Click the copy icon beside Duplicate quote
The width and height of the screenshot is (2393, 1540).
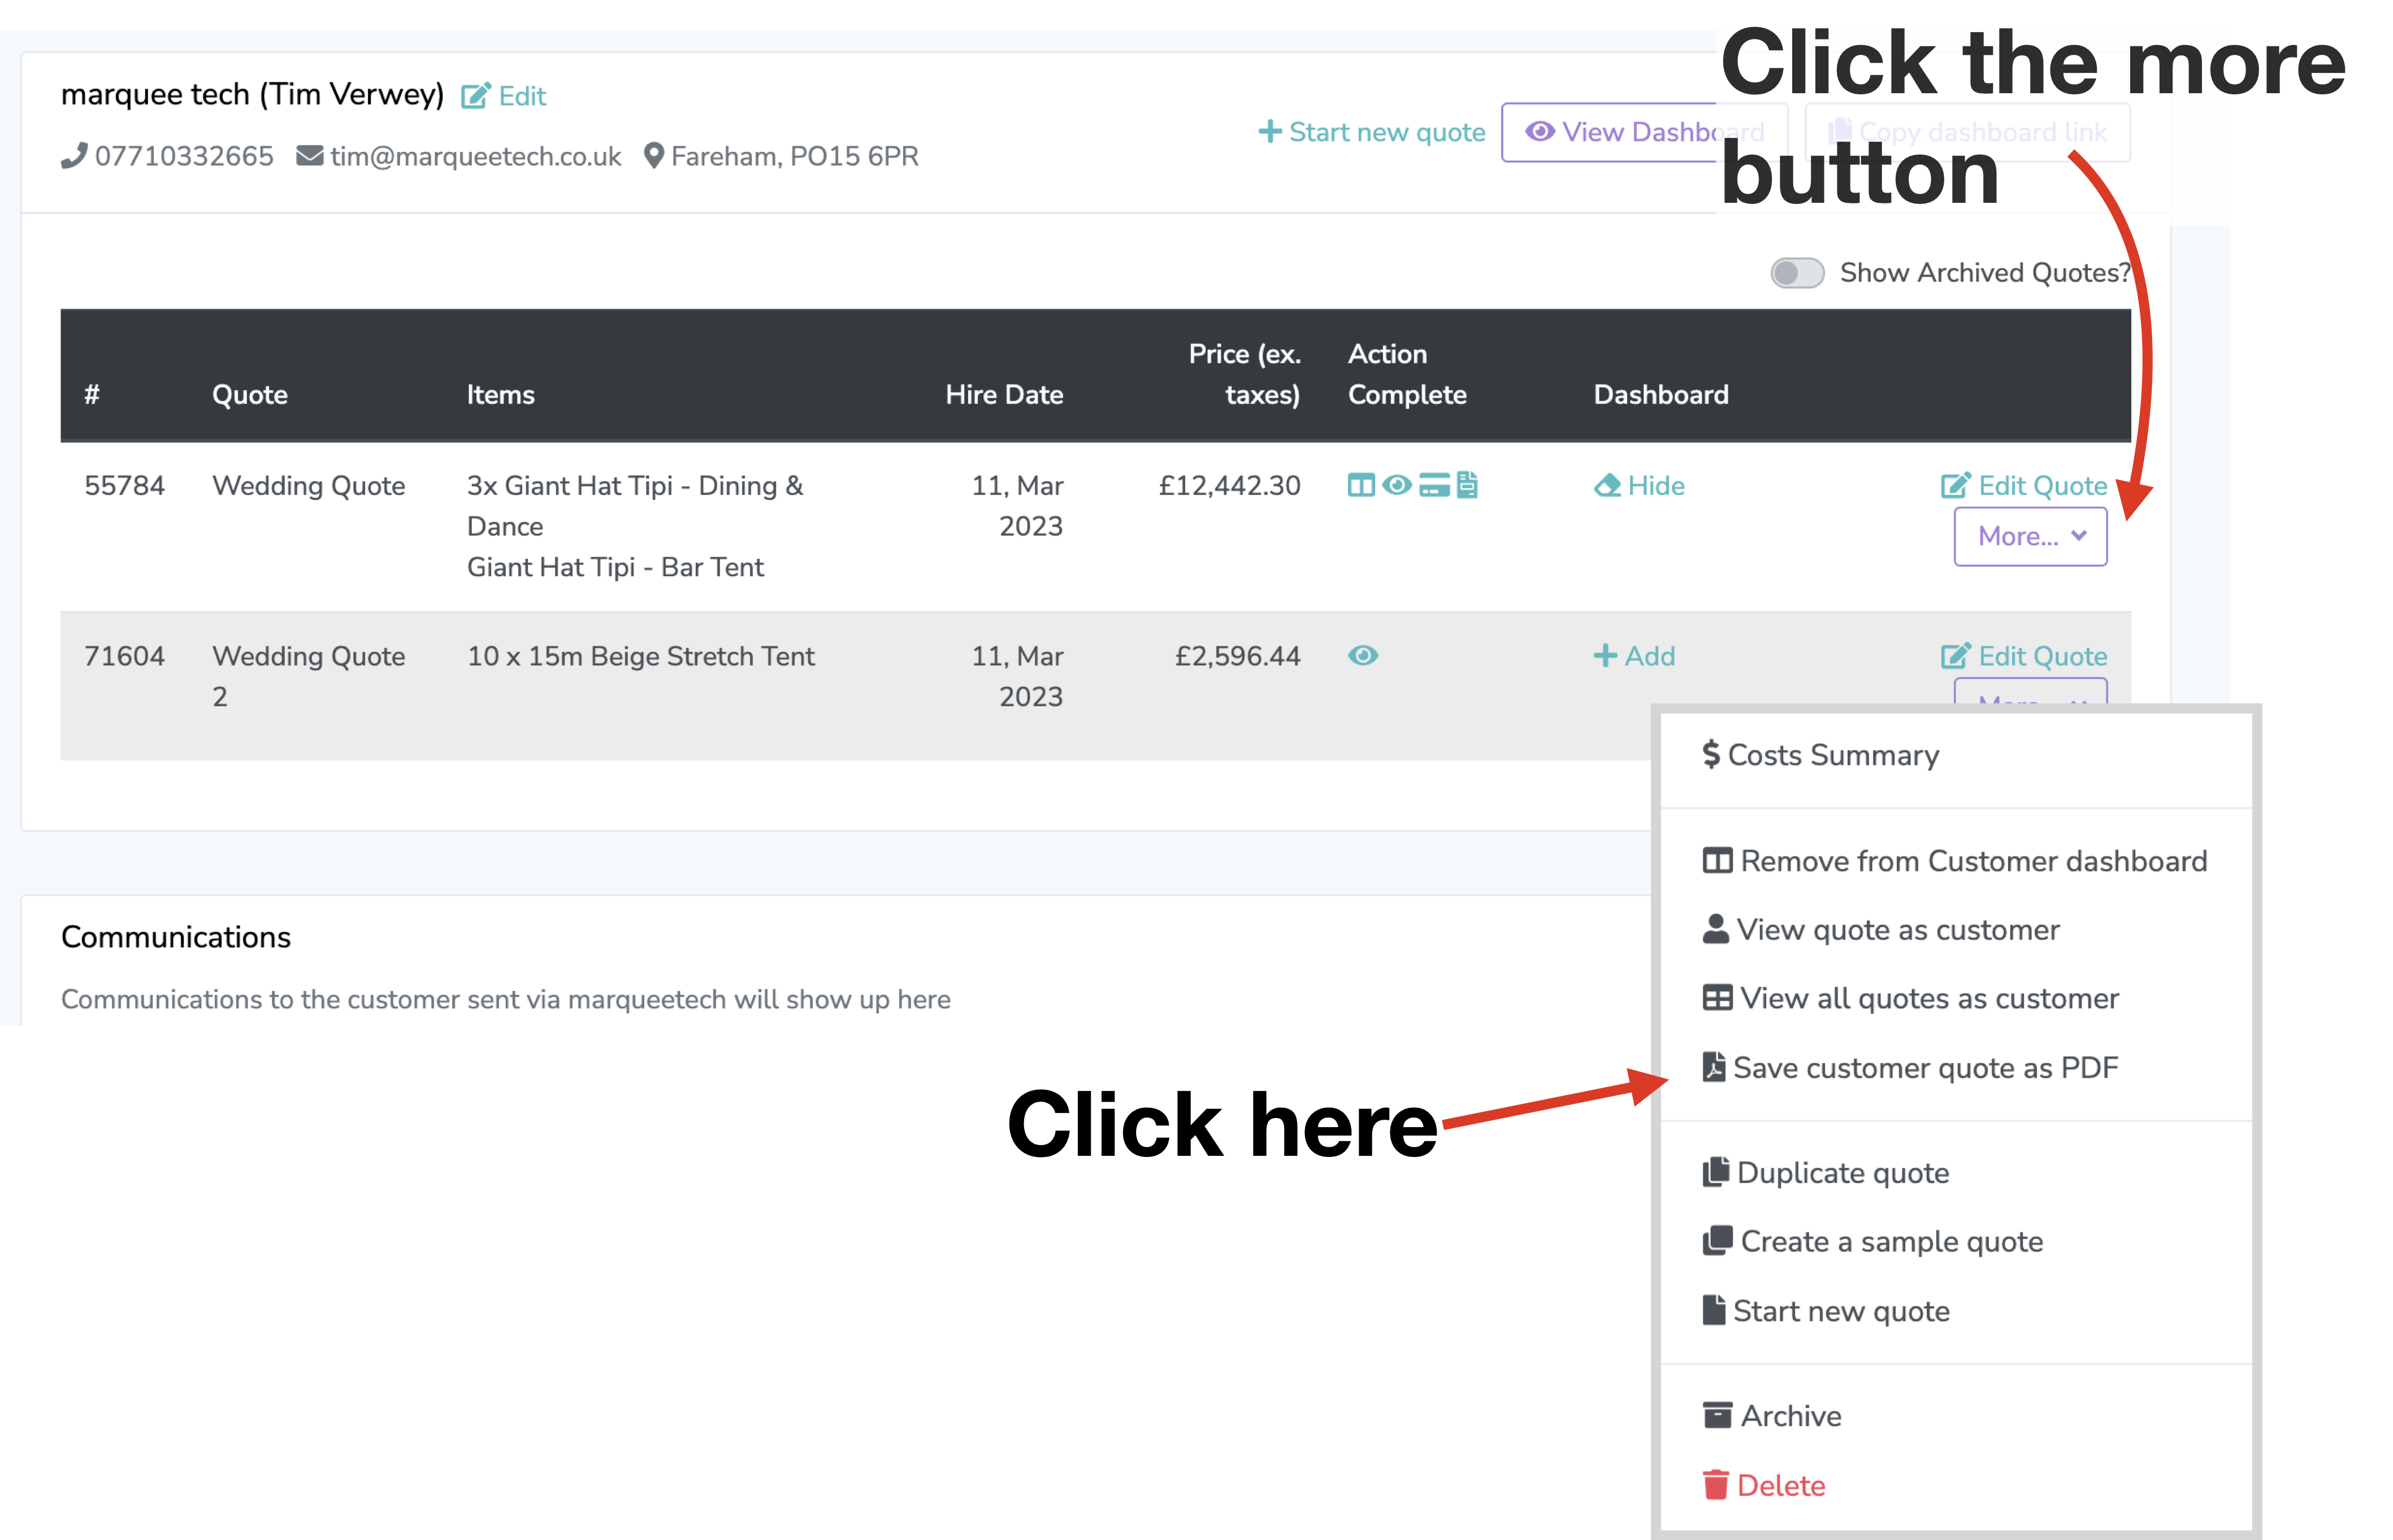(x=1716, y=1172)
